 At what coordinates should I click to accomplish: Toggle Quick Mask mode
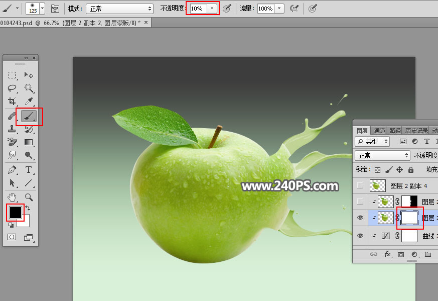(x=12, y=237)
